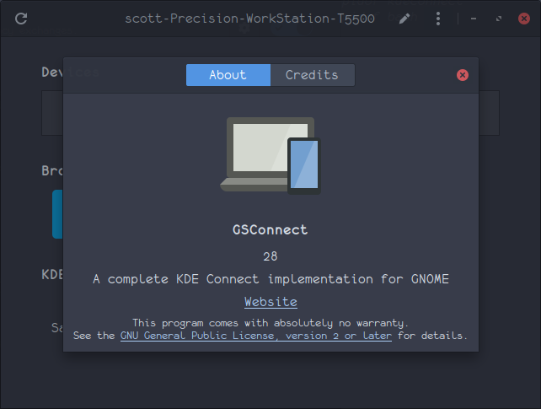Screen dimensions: 541x409
Task: Switch to the About tab
Action: (228, 75)
